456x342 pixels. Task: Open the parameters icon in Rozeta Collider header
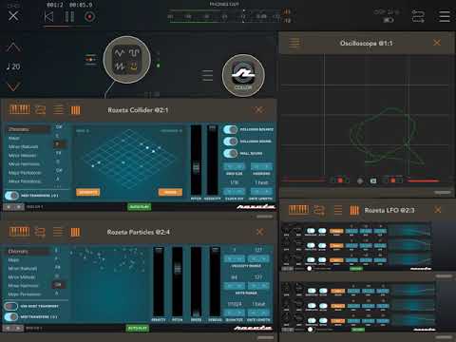pos(75,110)
